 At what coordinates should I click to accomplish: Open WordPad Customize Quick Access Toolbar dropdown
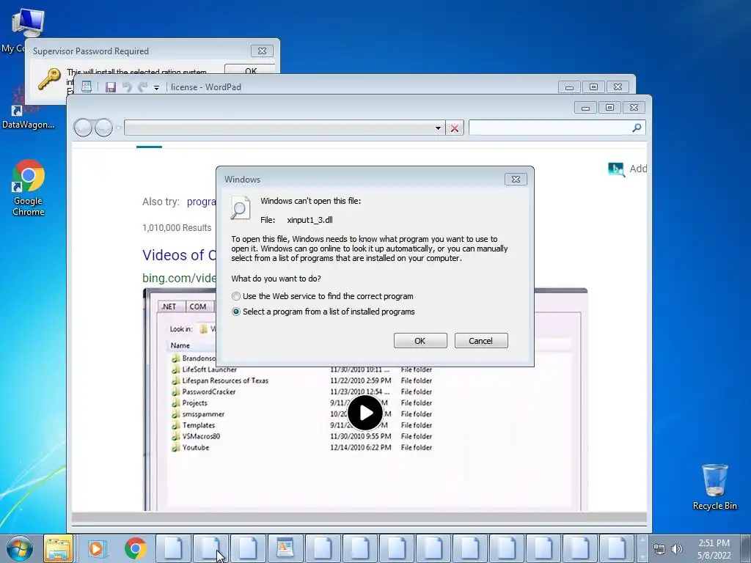(x=156, y=88)
